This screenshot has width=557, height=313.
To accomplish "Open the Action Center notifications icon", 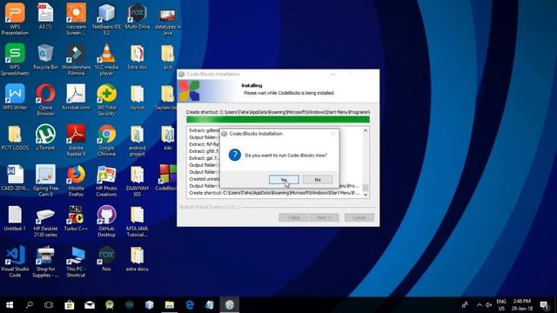I will 544,305.
